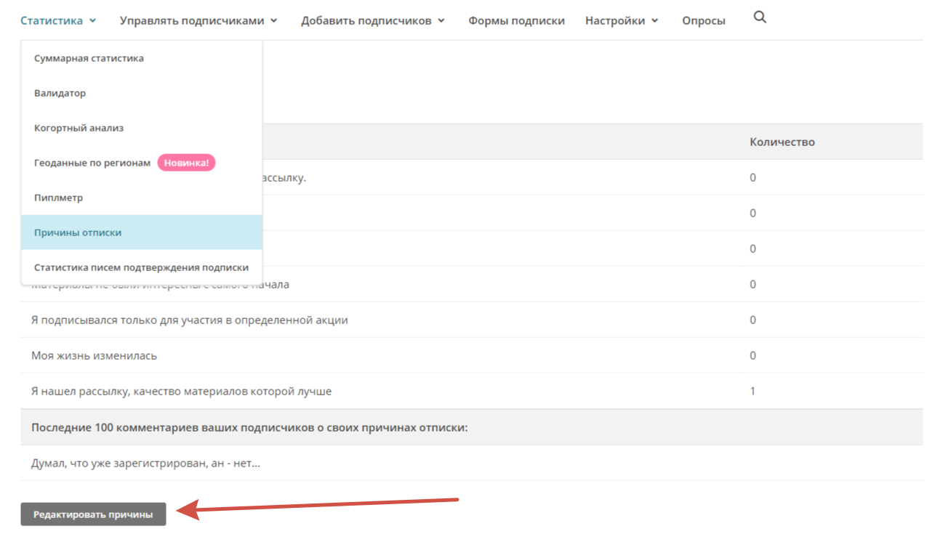Screen dimensions: 935x534
Task: Select the row about a better рассылку
Action: 181,391
